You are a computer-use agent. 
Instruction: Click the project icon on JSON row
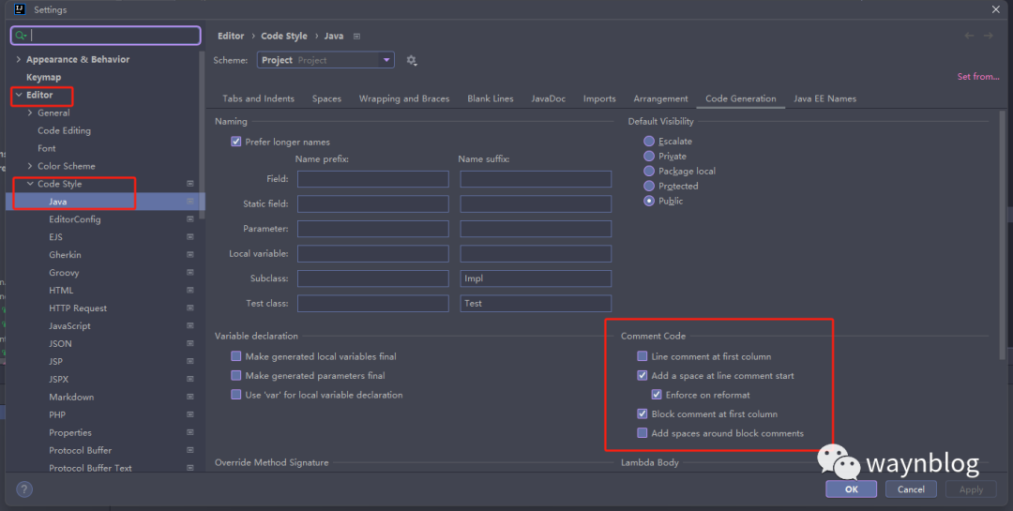[x=189, y=344]
